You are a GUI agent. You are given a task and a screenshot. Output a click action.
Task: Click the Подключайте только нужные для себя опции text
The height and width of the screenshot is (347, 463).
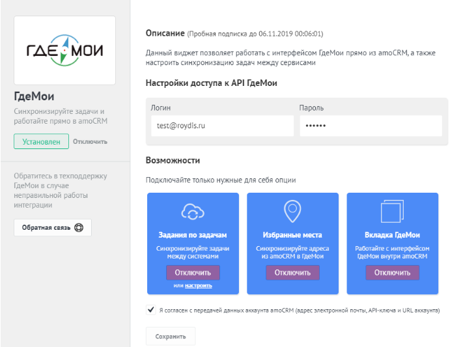point(221,180)
